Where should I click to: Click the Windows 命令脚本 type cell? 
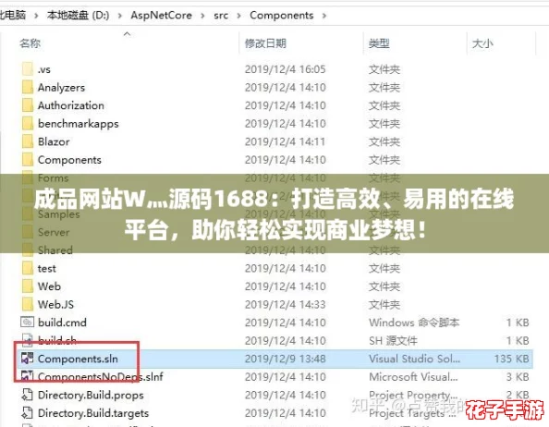point(414,323)
